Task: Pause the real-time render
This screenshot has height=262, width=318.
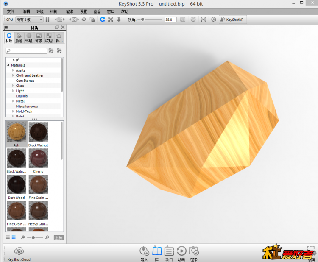Action: tap(47, 20)
